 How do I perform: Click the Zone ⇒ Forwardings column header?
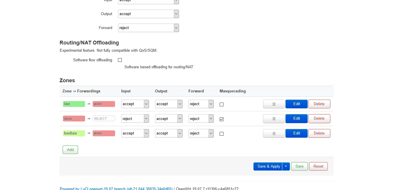coord(81,91)
